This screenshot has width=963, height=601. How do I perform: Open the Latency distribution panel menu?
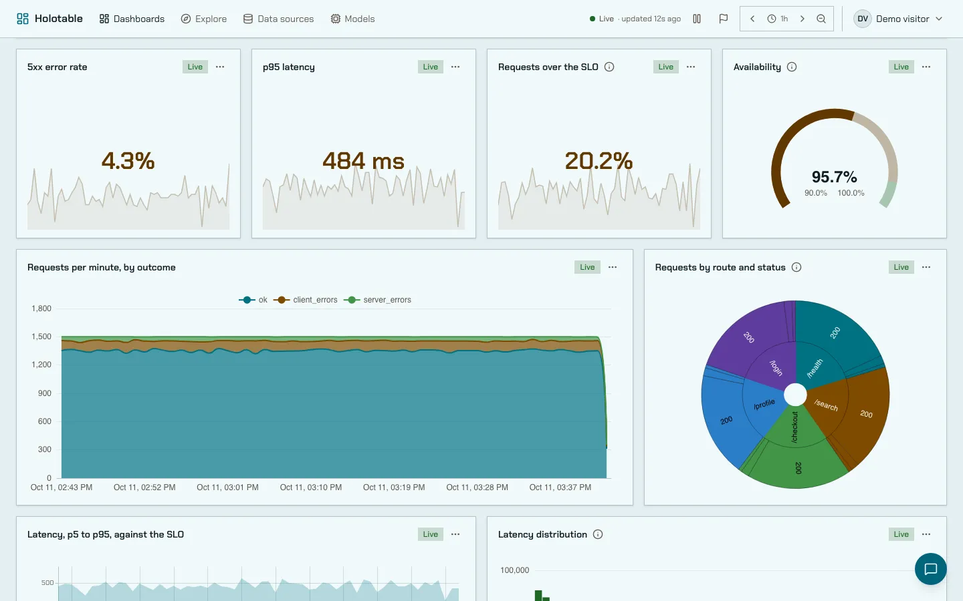(x=926, y=534)
